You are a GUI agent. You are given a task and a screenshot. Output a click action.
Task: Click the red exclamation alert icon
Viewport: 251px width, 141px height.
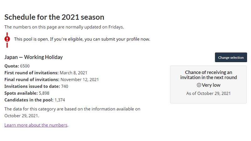7,39
